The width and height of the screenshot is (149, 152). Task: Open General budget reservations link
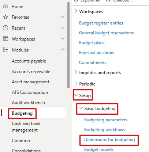click(x=107, y=33)
